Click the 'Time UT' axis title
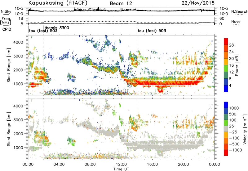This screenshot has width=248, height=171. coord(121,169)
